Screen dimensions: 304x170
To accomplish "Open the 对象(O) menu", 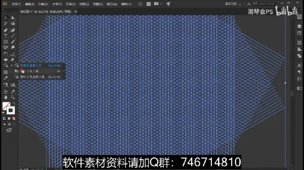I will point(43,4).
